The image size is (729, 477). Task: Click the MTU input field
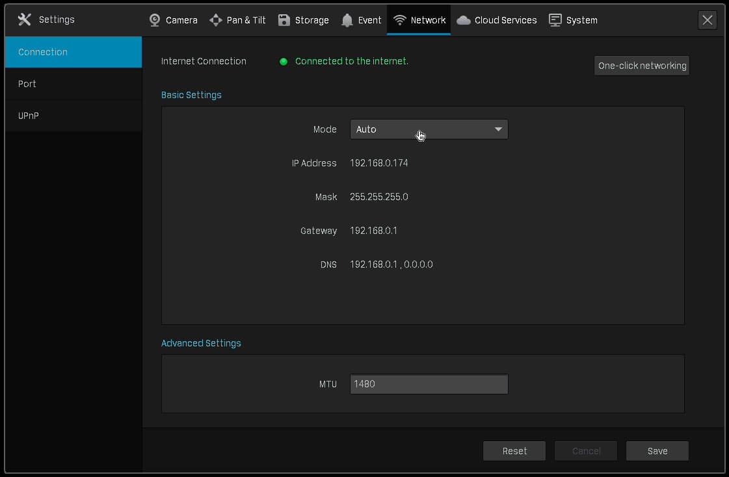click(429, 384)
